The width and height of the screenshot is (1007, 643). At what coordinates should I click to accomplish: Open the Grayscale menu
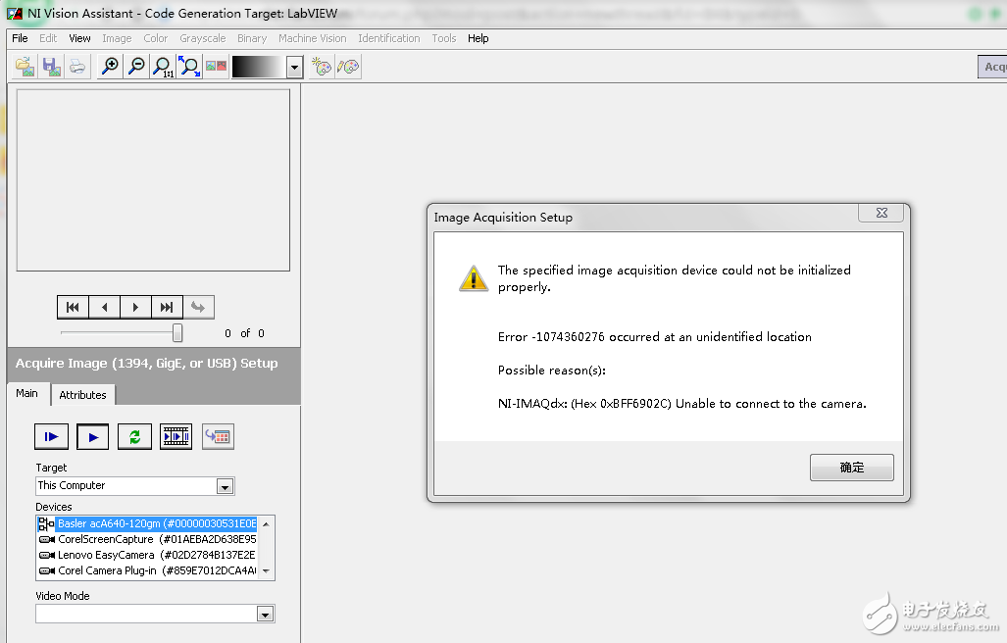(202, 38)
